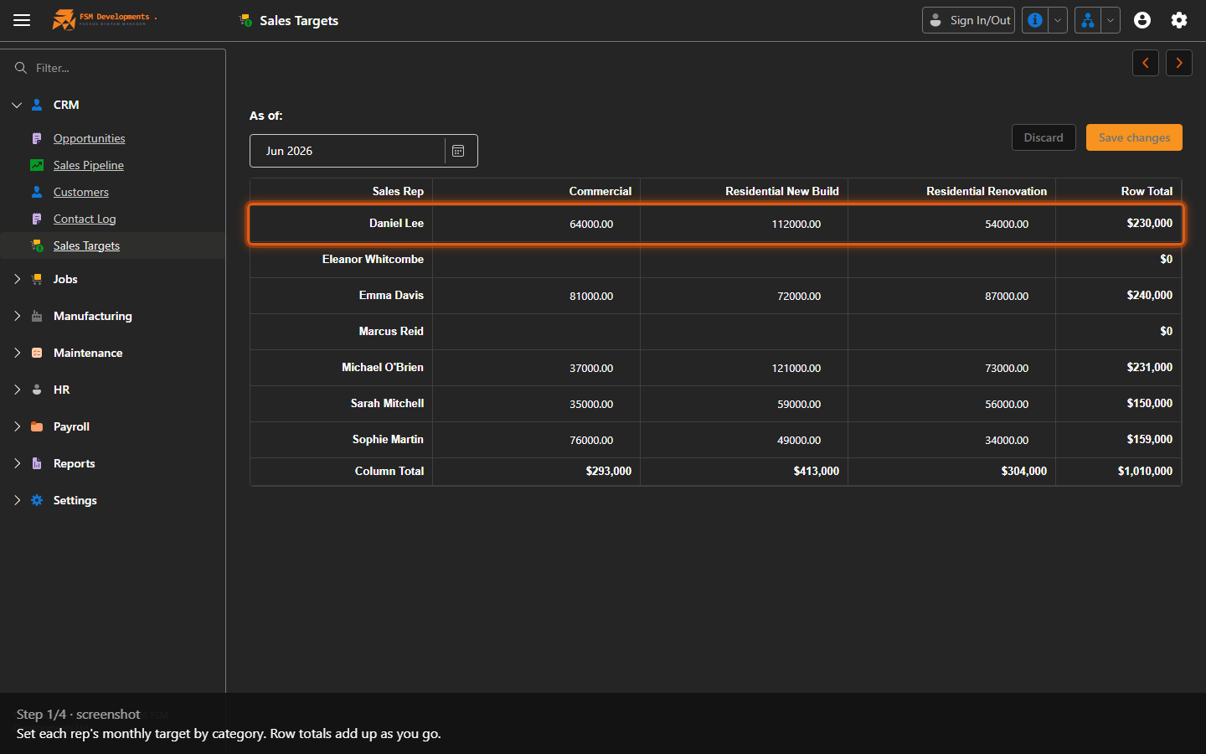Go to next page with right arrow
Screen dimensions: 1206x754
point(1179,63)
